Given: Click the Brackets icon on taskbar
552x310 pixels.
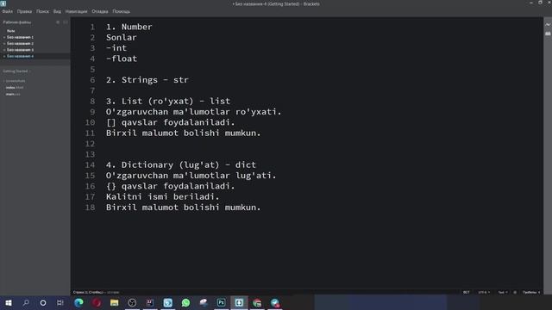Looking at the screenshot, I should click(x=239, y=302).
